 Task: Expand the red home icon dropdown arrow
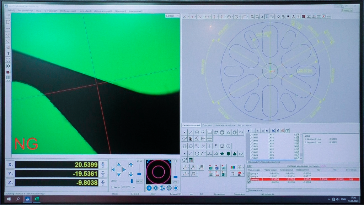(242, 173)
